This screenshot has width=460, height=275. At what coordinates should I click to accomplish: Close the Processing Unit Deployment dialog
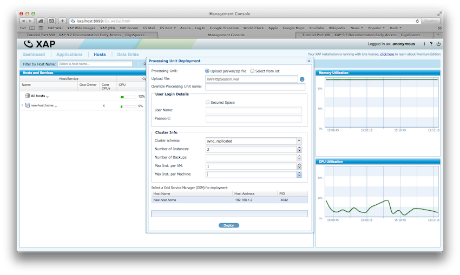[309, 61]
